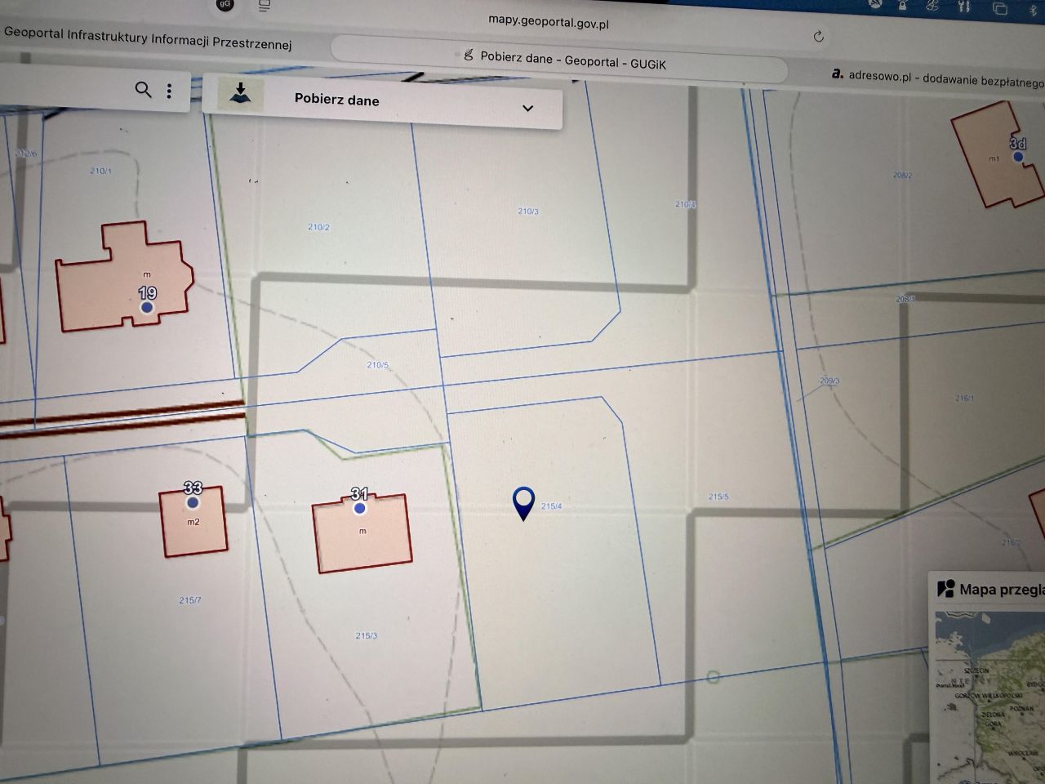Select parcel label 210/1
Screen dimensions: 1045x784
pos(100,171)
